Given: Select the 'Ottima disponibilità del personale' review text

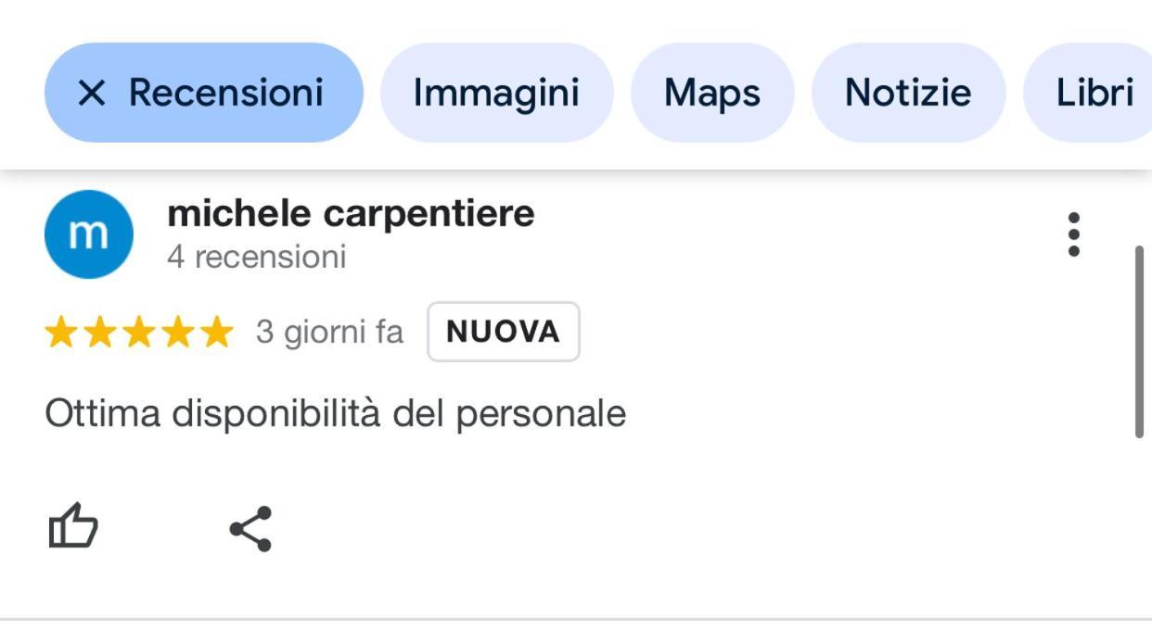Looking at the screenshot, I should pyautogui.click(x=336, y=413).
